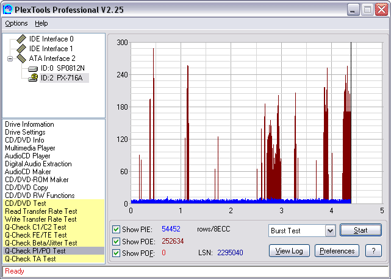
Task: Toggle the Show PIE checkbox
Action: (x=116, y=229)
